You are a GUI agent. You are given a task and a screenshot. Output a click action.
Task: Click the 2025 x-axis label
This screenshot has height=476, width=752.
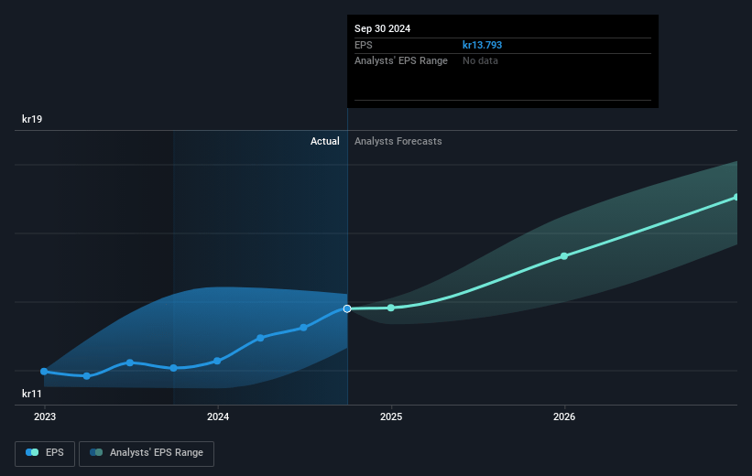[391, 417]
